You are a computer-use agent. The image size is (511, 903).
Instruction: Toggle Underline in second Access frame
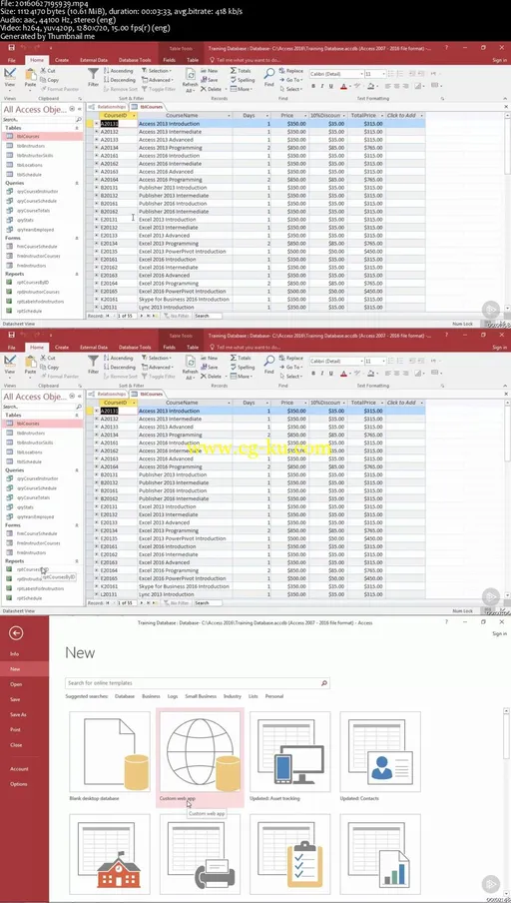click(x=330, y=374)
